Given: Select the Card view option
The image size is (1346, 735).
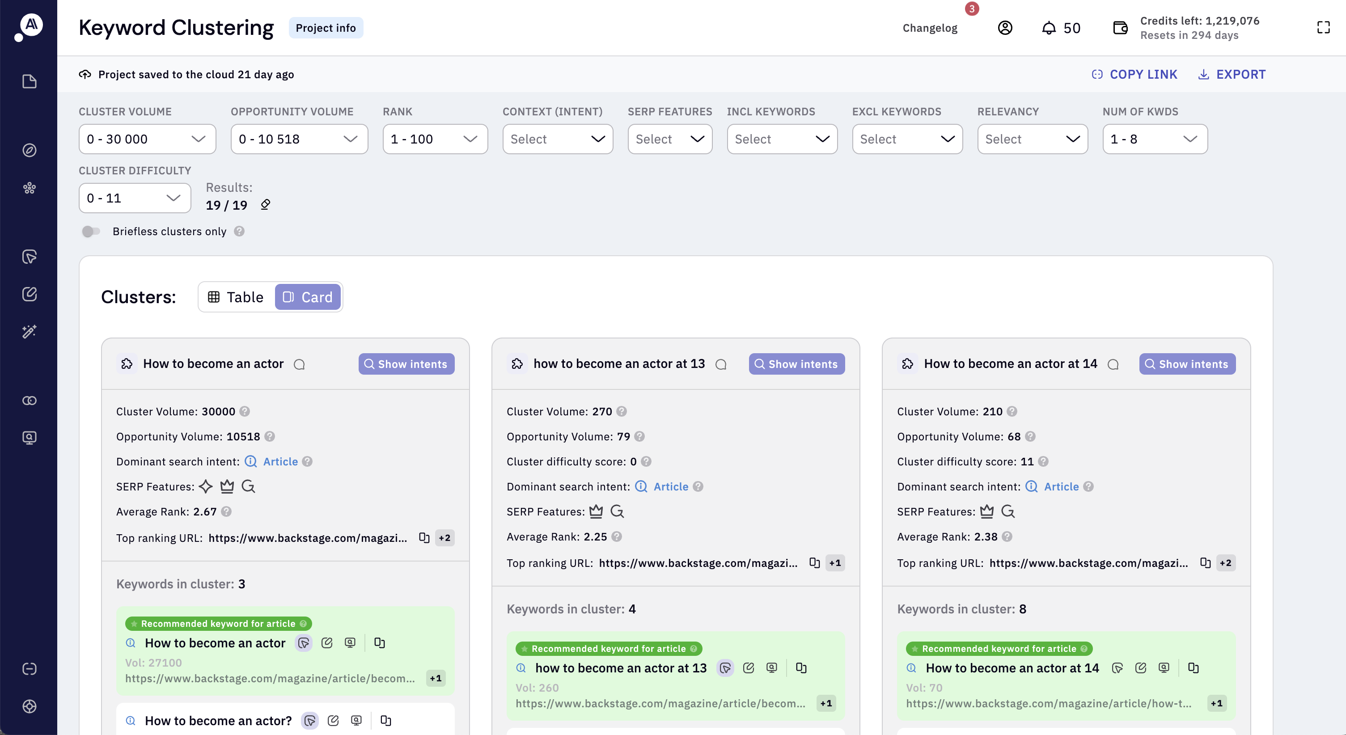Looking at the screenshot, I should coord(308,297).
